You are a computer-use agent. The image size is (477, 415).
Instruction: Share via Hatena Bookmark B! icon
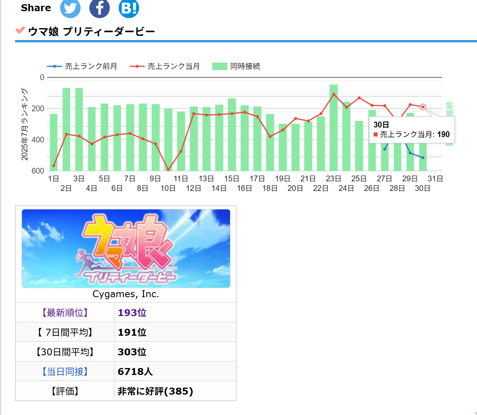pos(129,8)
